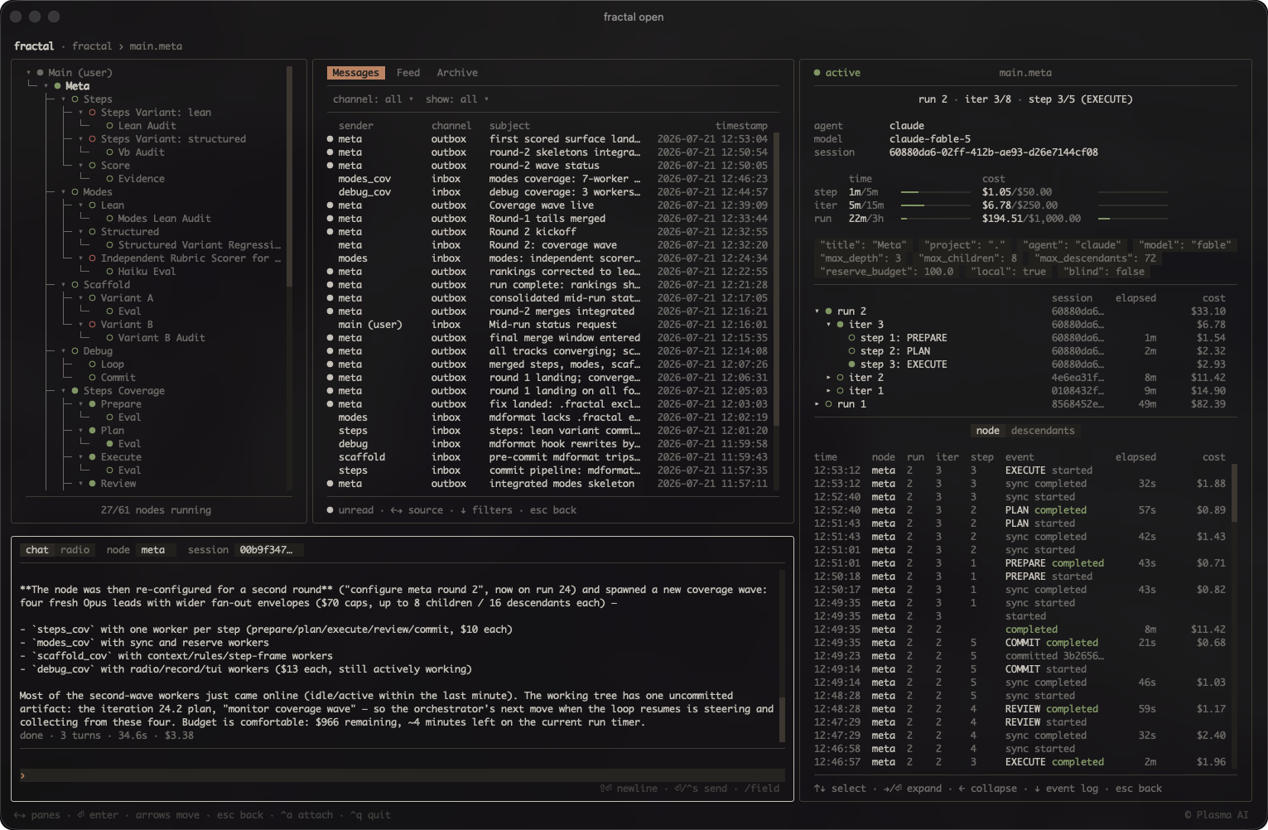Select the Meta node in the tree
1268x830 pixels.
pos(77,86)
